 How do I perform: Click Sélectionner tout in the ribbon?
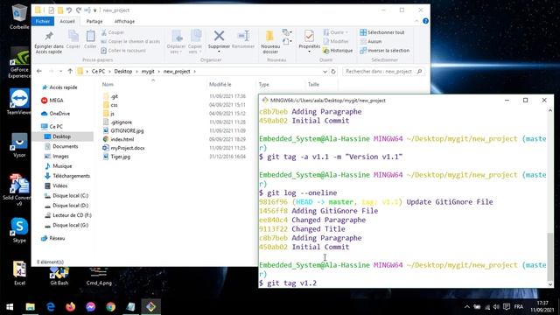click(x=382, y=32)
